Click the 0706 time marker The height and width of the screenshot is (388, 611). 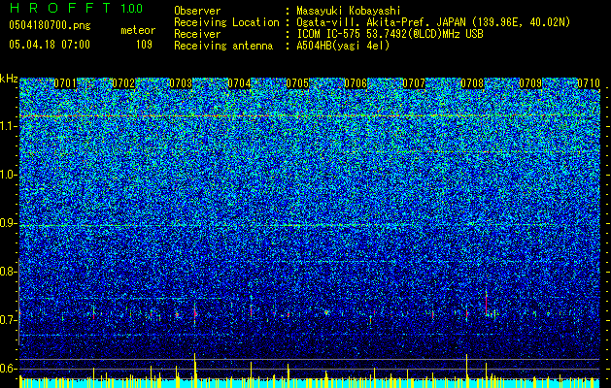pos(356,83)
